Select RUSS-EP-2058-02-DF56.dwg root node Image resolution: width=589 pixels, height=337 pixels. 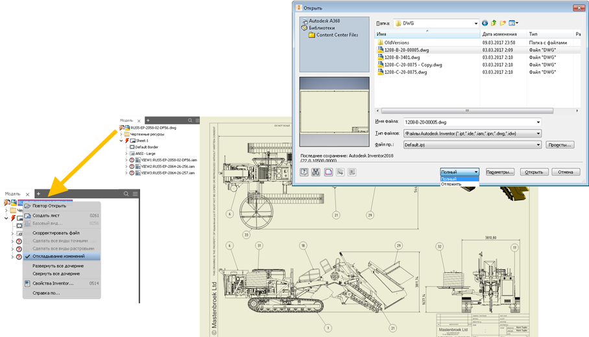pyautogui.click(x=153, y=128)
